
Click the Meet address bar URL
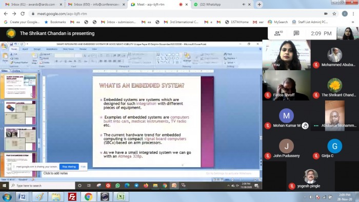62,14
